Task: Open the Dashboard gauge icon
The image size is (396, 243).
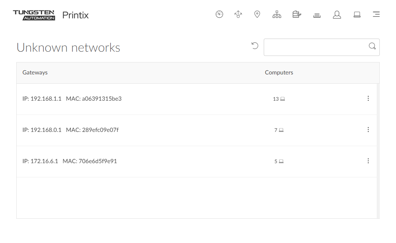Action: click(x=219, y=14)
